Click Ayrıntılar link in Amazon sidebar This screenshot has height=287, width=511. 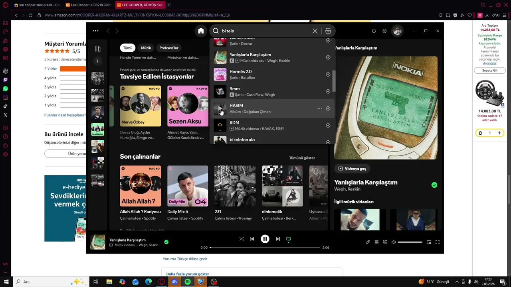point(490,63)
